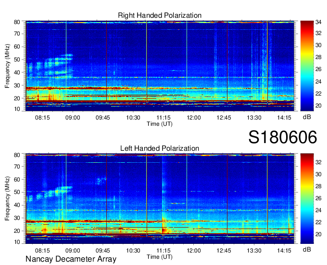Screen dimensions: 327x265
Task: Click the dB unit label under Right Handed color scale
Action: (307, 117)
